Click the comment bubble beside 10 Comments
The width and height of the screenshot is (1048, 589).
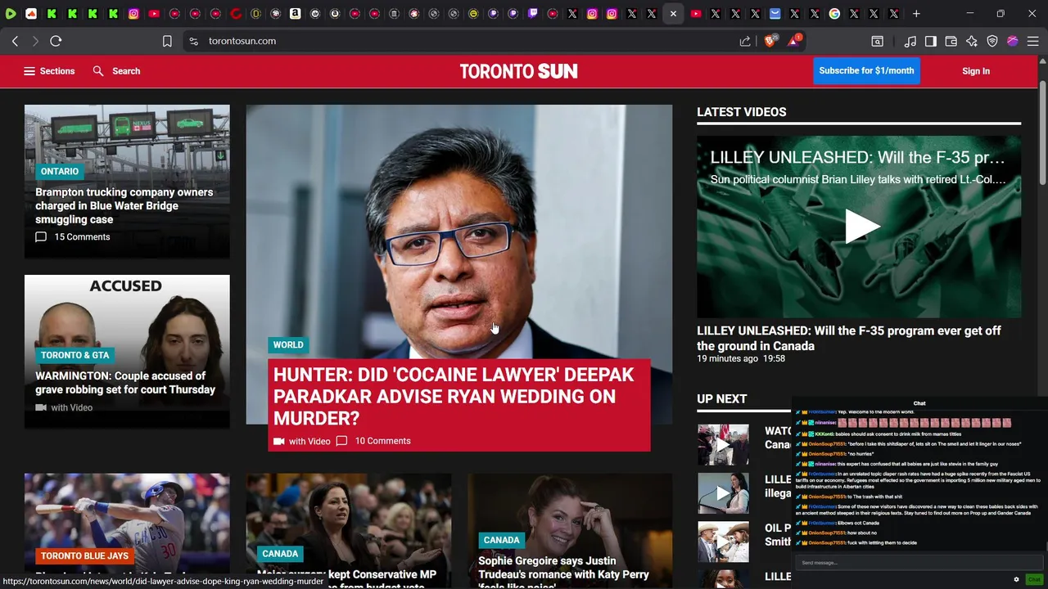coord(341,441)
